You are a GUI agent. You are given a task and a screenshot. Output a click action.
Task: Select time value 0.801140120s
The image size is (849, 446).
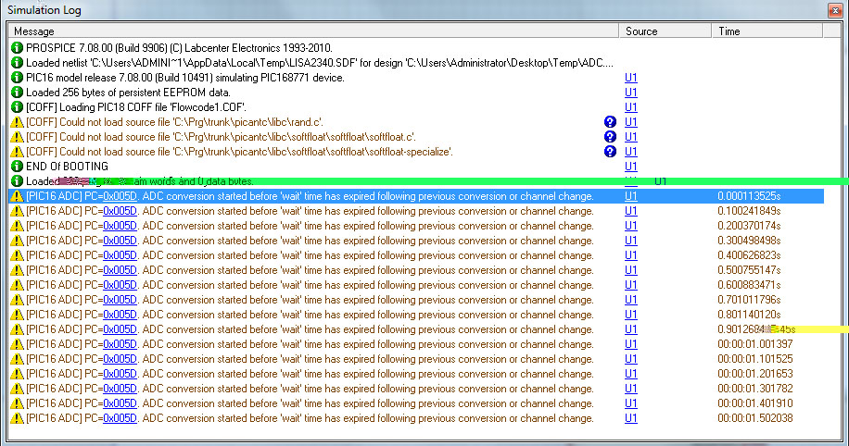pos(750,315)
